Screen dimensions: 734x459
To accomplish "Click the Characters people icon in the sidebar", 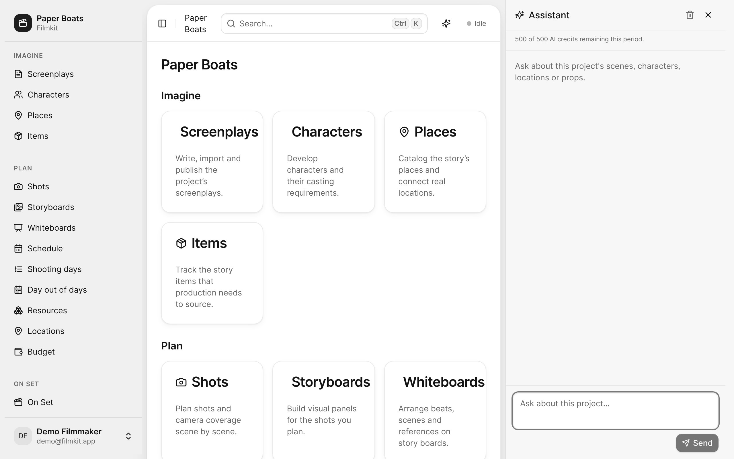I will click(18, 95).
